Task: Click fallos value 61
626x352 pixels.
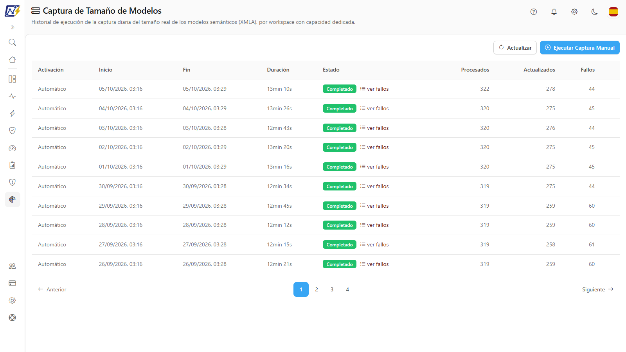Action: point(592,244)
